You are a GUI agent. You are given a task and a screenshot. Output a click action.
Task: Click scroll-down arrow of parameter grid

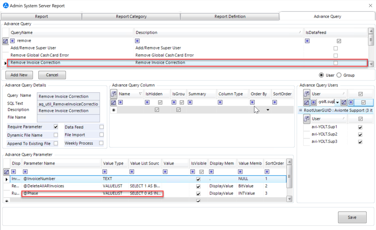coord(290,199)
